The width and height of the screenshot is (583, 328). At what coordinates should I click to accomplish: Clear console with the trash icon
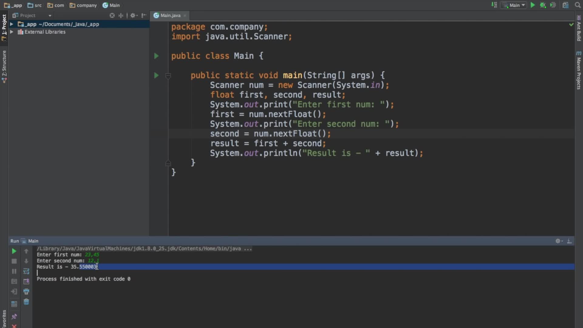[x=26, y=302]
